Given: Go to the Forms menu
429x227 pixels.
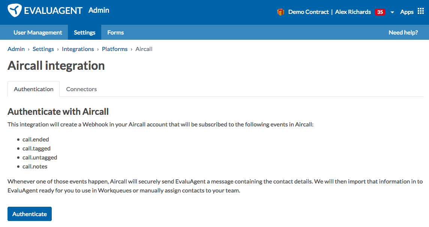Looking at the screenshot, I should point(115,32).
